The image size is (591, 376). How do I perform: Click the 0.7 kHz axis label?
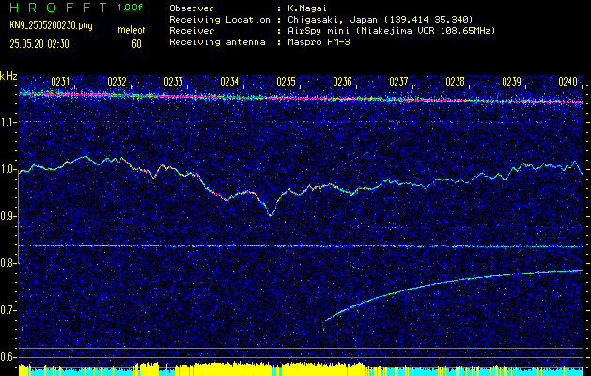(x=8, y=310)
